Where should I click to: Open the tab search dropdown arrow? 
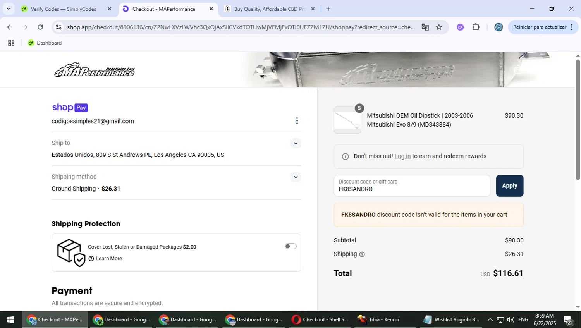pyautogui.click(x=9, y=9)
